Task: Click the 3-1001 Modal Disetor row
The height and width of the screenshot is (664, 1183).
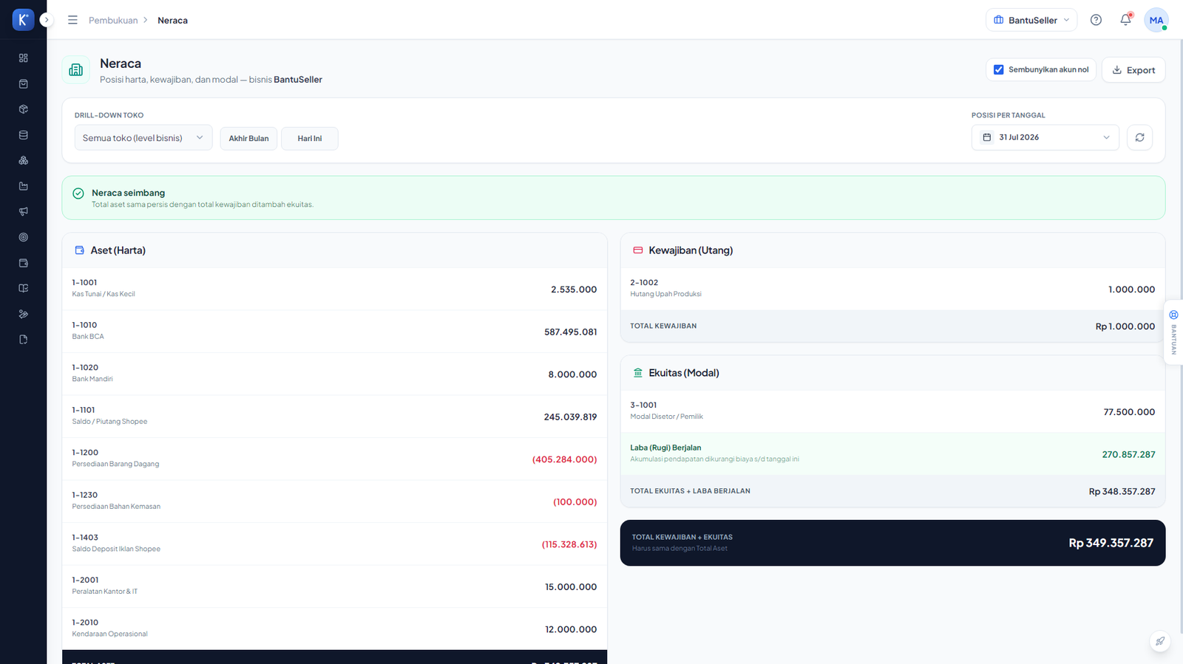Action: point(892,411)
